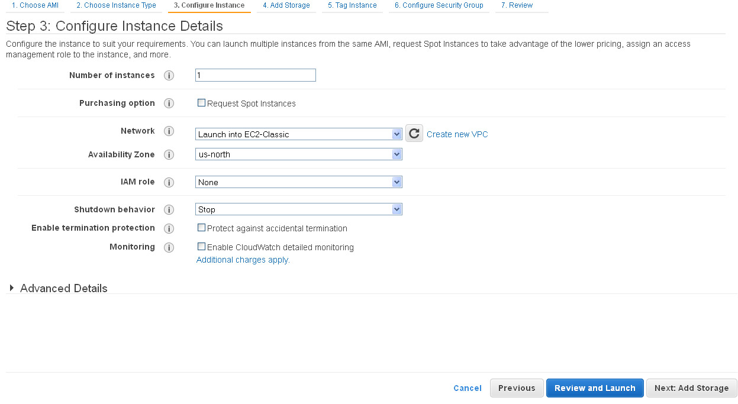This screenshot has height=404, width=738.
Task: Open info icon next to IAM role
Action: tap(169, 182)
